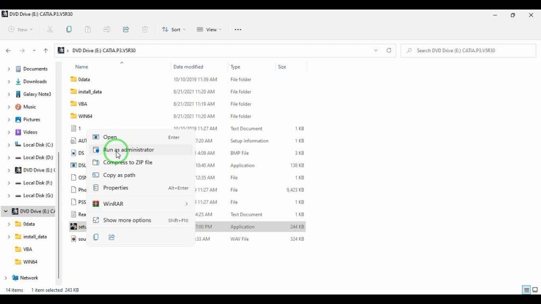The width and height of the screenshot is (541, 304).
Task: Open the WinRAR submenu
Action: click(113, 204)
